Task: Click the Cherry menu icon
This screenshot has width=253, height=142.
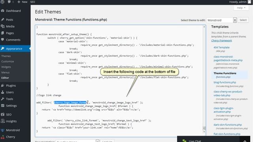Action: 2,137
